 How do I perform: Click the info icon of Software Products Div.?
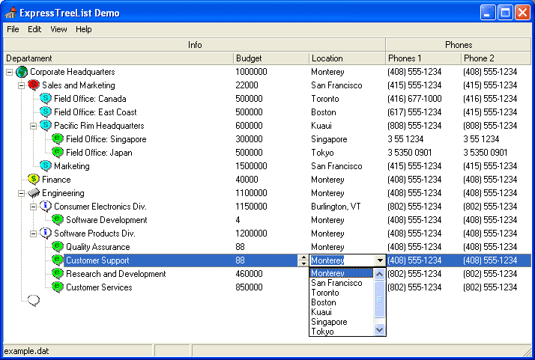tap(46, 234)
